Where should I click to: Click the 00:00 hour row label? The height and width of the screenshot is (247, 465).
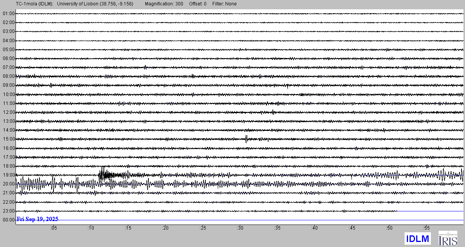tap(9, 220)
